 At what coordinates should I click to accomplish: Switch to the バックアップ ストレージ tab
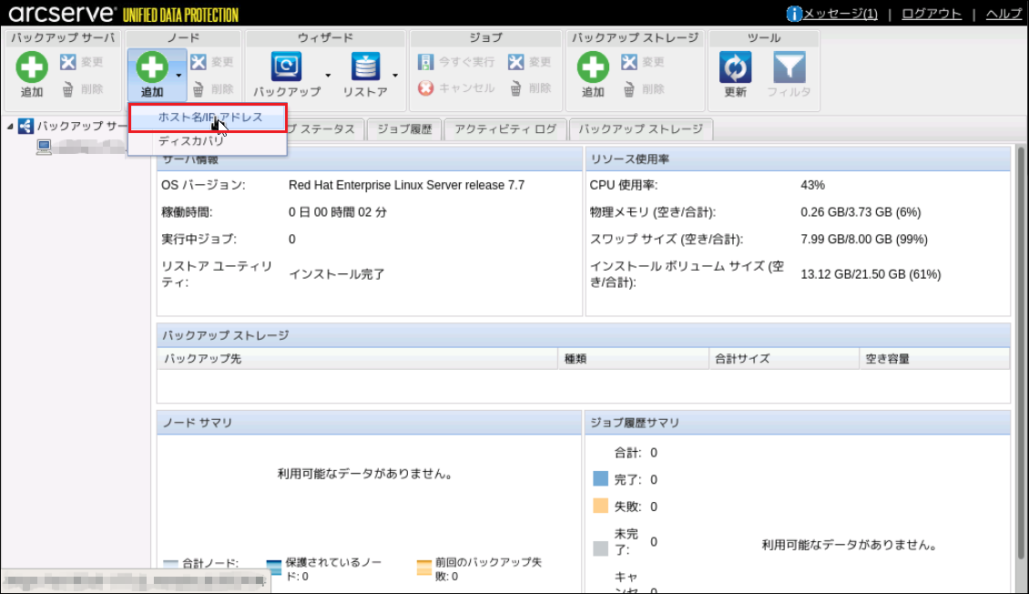[640, 129]
